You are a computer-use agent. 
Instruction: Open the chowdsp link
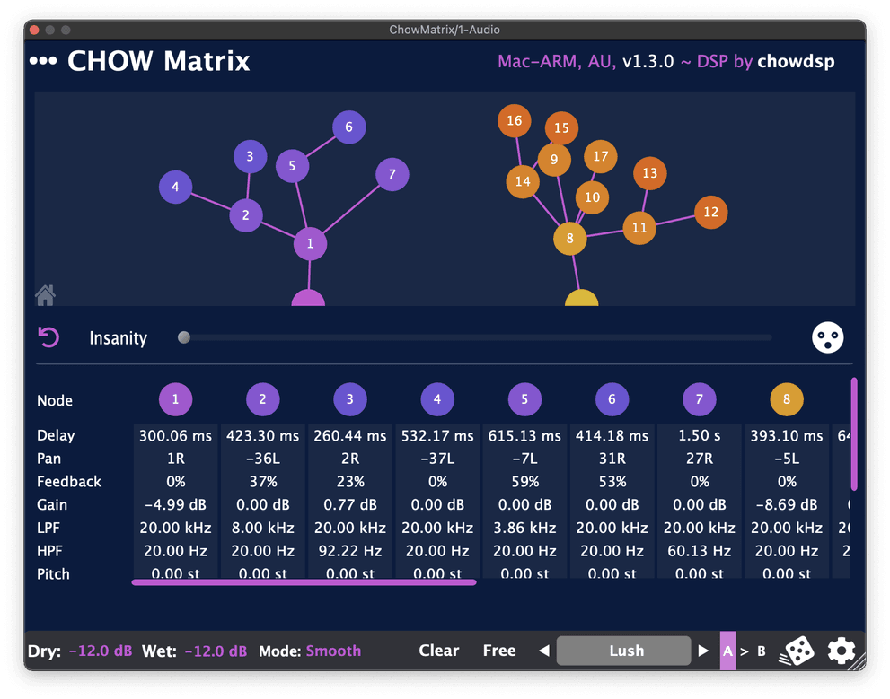796,61
